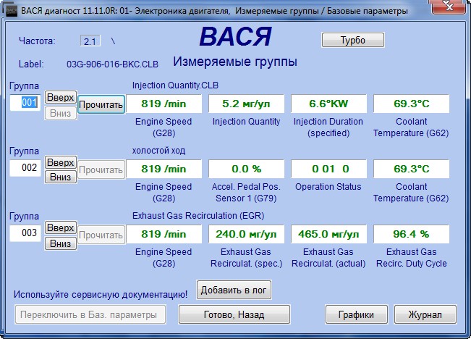Viewport: 471px width, 339px height.
Task: Click Вниз button for group 003
Action: (60, 243)
